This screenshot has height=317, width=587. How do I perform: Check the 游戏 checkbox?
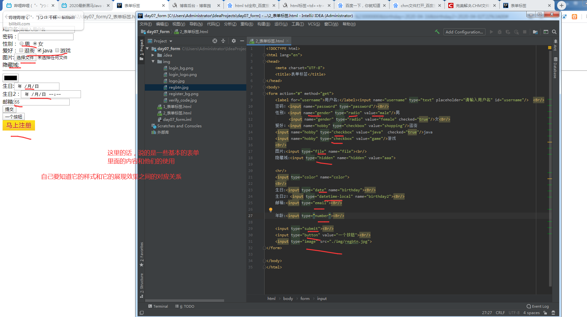point(57,50)
